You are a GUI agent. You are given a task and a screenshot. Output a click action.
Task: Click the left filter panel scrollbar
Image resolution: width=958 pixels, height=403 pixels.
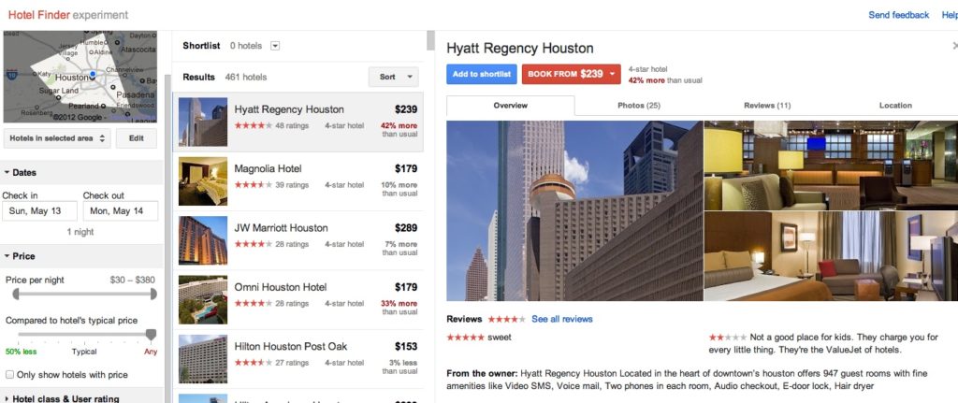(168, 238)
